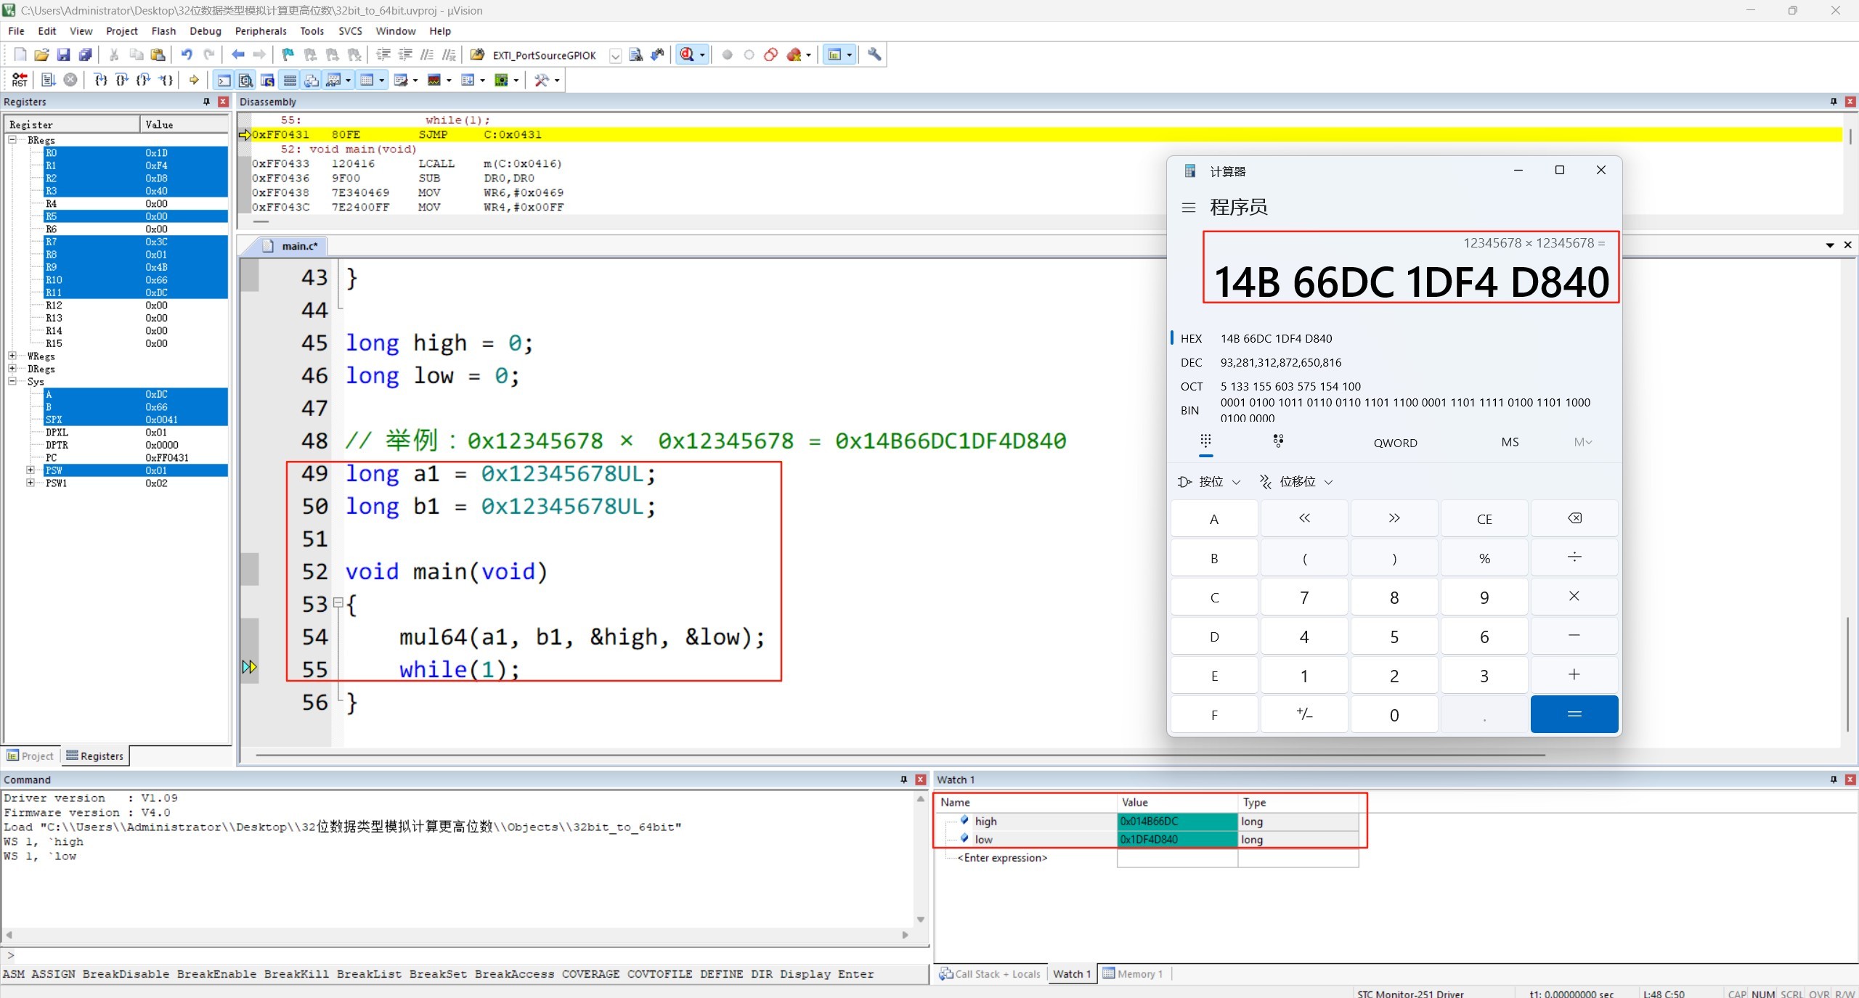Viewport: 1859px width, 998px height.
Task: Click the Step Out braces icon
Action: click(x=144, y=80)
